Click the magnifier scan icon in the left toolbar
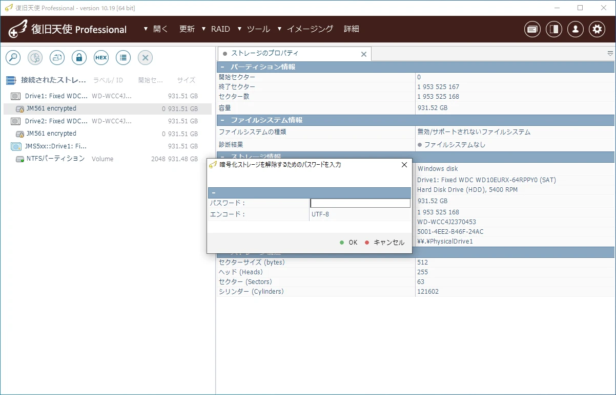The image size is (616, 395). pyautogui.click(x=13, y=57)
